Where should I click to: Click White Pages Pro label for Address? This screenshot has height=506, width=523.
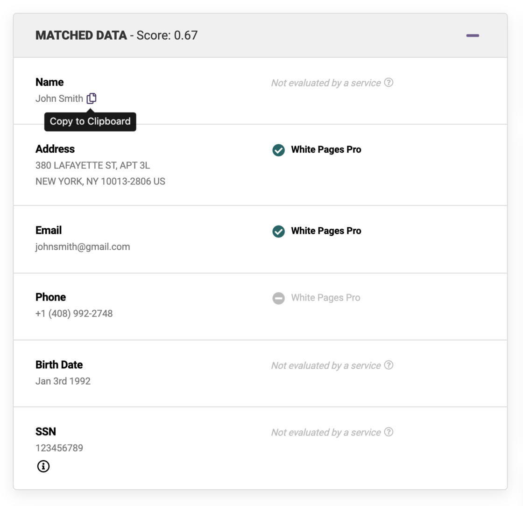[326, 150]
